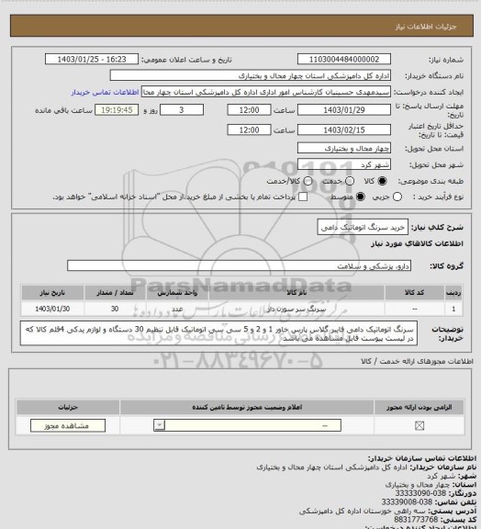The height and width of the screenshot is (529, 481).
Task: Click the price validity date 1403/02/15
Action: pos(344,129)
